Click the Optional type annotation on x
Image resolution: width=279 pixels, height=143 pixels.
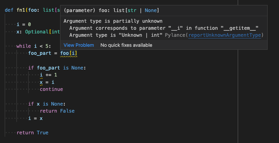pos(37,32)
